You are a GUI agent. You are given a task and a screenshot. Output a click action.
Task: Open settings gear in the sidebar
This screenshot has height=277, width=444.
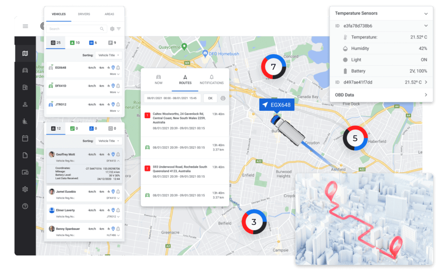(25, 189)
